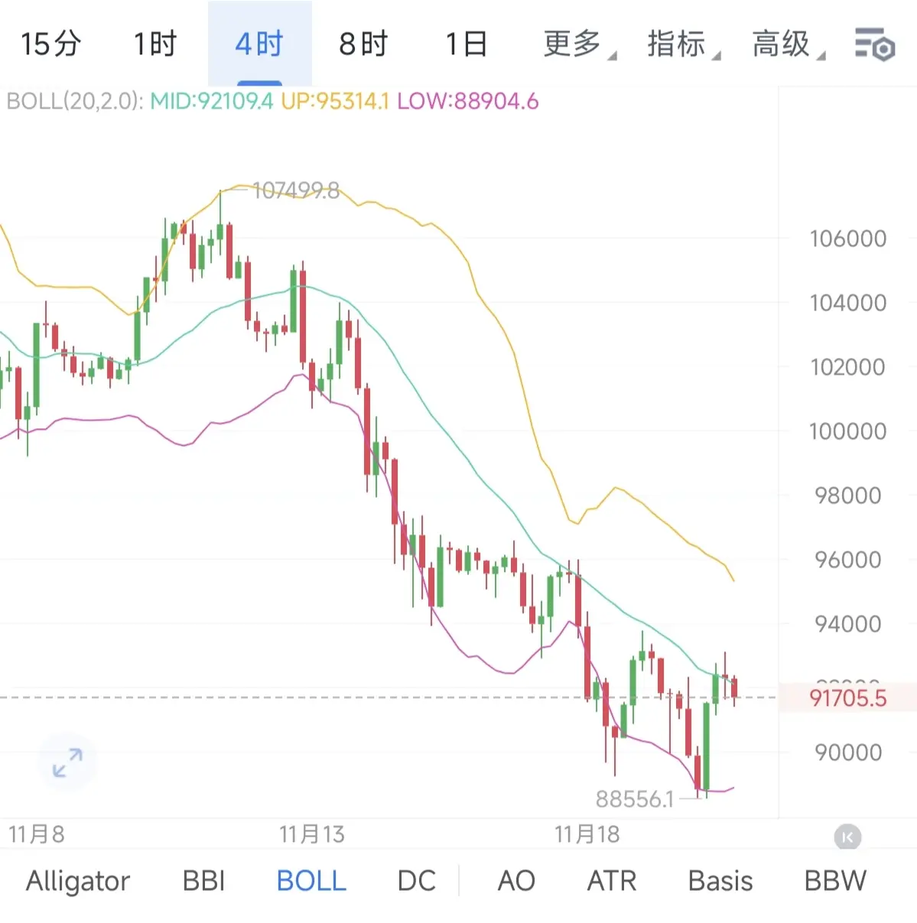917x923 pixels.
Task: Open the 指标 indicators dropdown
Action: (x=684, y=44)
